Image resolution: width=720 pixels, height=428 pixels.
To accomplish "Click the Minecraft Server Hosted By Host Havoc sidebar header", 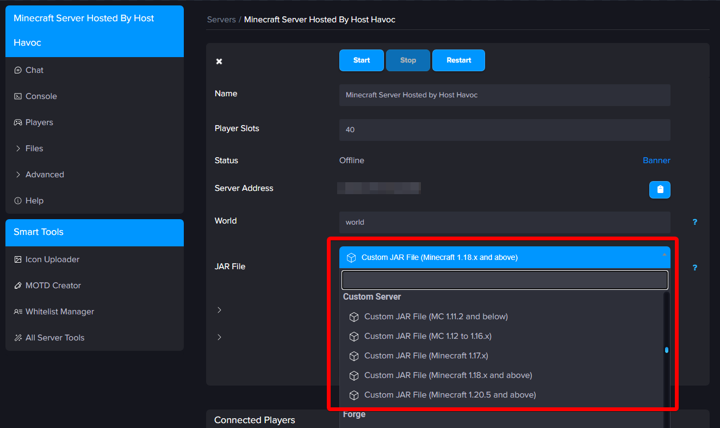I will [95, 31].
